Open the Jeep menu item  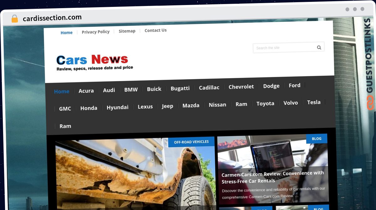(x=167, y=106)
